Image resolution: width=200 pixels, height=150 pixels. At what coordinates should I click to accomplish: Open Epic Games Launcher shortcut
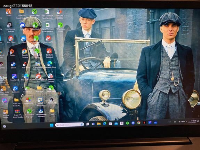click(10, 27)
